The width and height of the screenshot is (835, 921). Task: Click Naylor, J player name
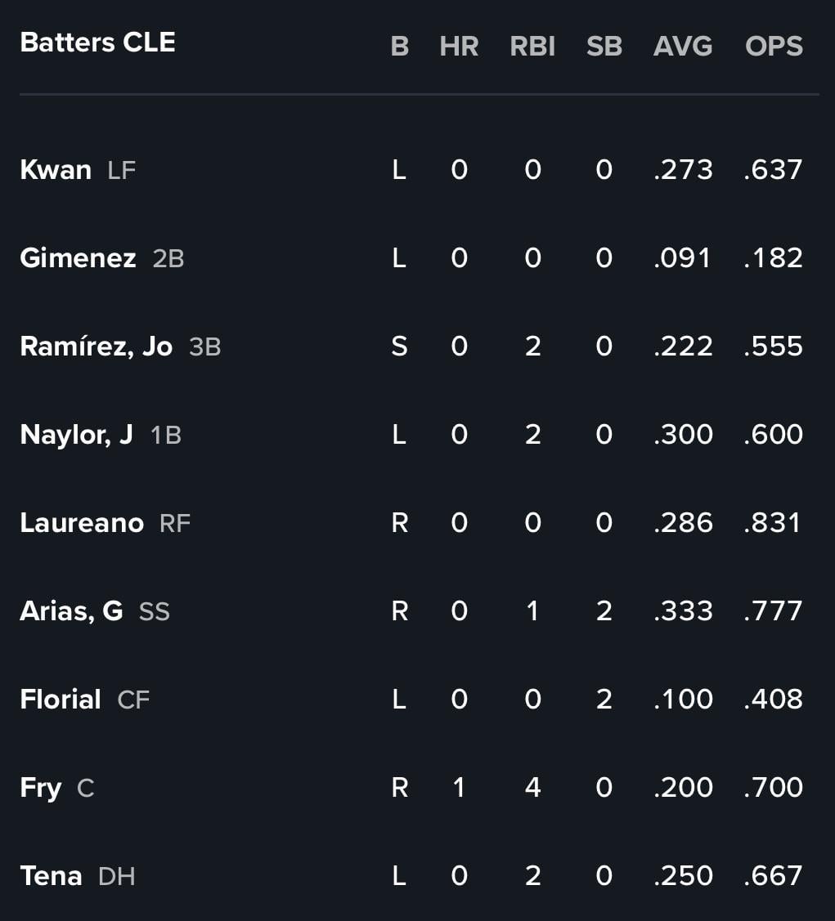[76, 435]
